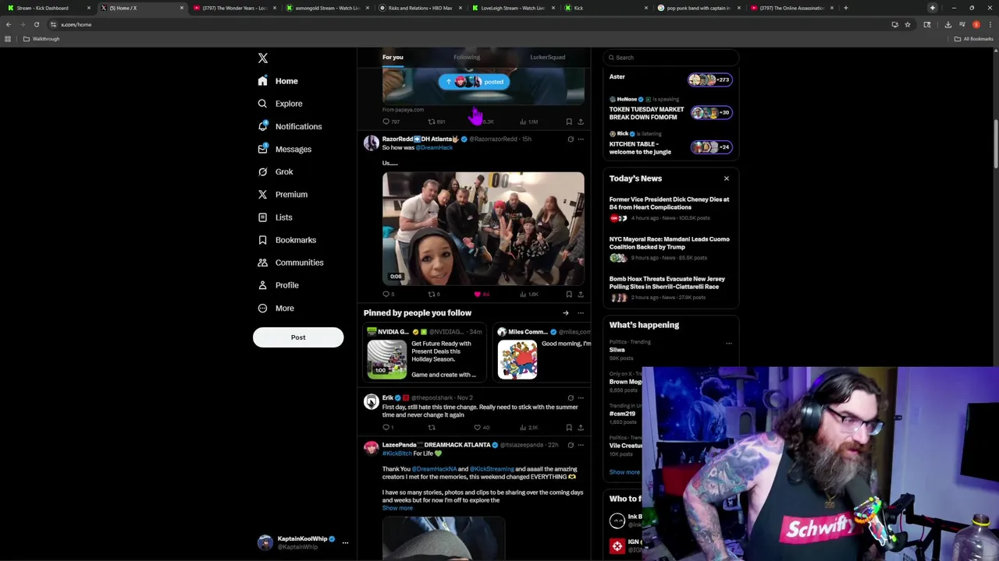This screenshot has height=561, width=999.
Task: Reply to Erik's time change post
Action: tap(388, 428)
